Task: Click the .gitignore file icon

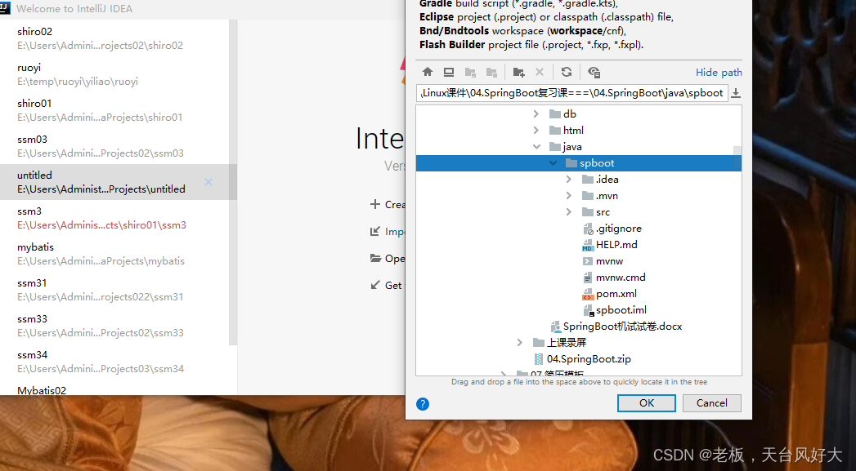Action: [588, 229]
